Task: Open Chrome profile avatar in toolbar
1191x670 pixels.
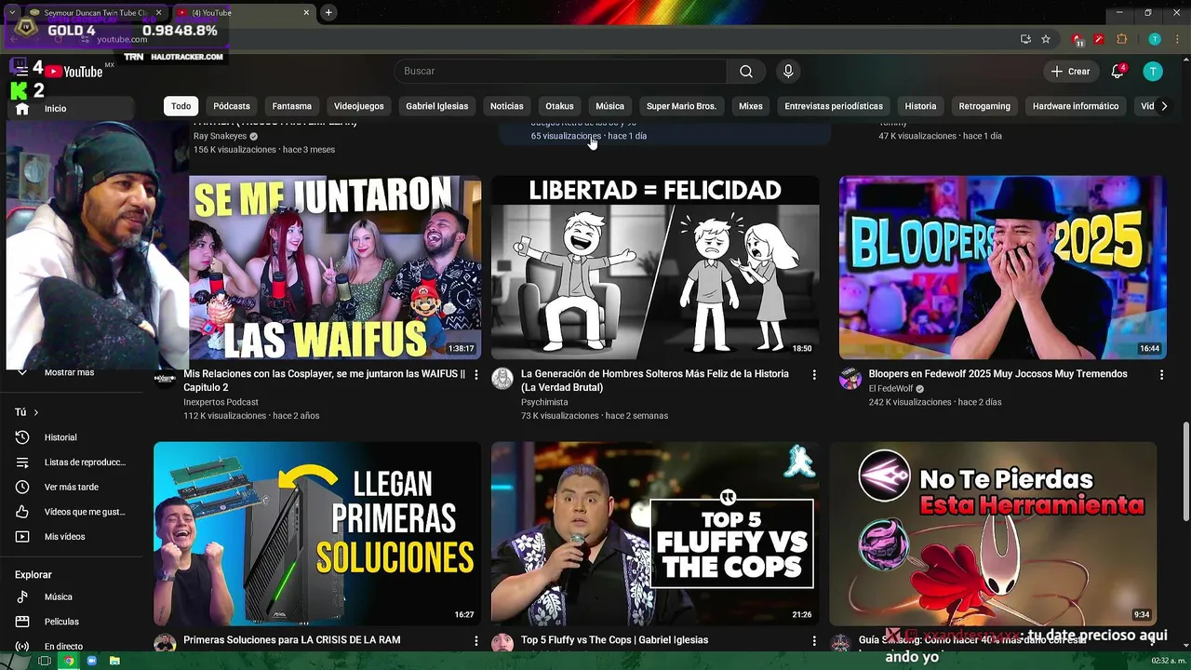Action: click(1155, 39)
